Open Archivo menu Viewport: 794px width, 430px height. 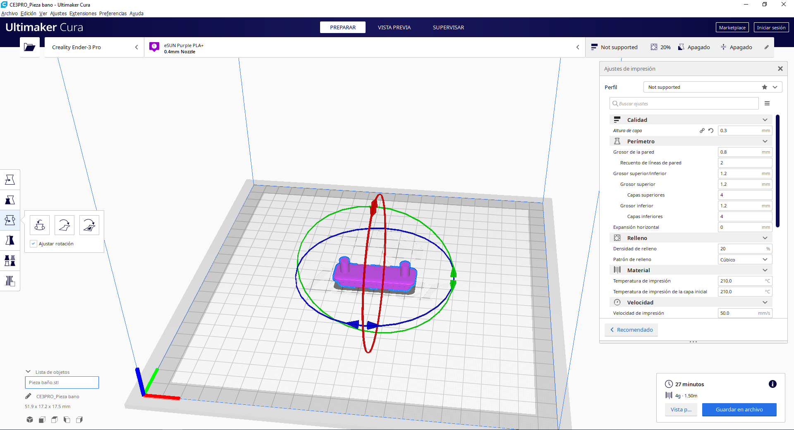tap(10, 13)
